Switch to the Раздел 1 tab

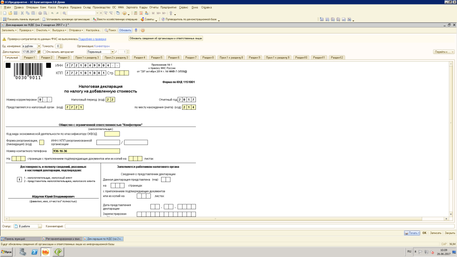pos(29,58)
